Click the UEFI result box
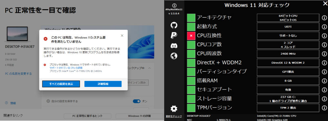This screenshot has height=121, width=328. coord(288,27)
